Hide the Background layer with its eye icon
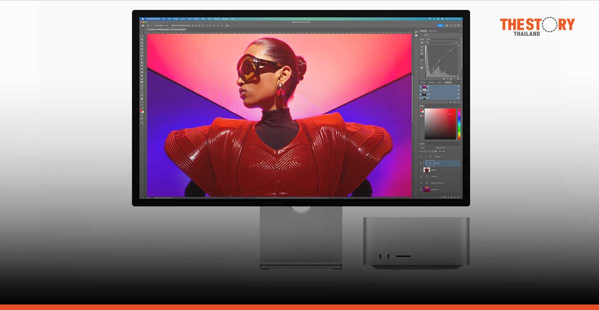The width and height of the screenshot is (599, 310). [x=421, y=189]
